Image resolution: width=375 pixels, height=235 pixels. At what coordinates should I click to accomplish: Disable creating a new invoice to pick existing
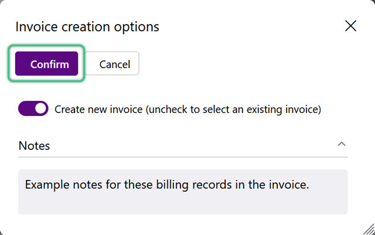(33, 108)
